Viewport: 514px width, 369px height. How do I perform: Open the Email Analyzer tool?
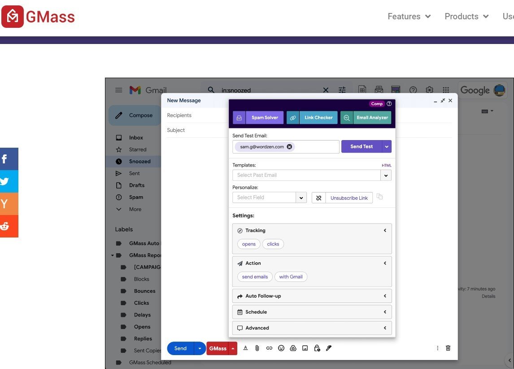pos(366,118)
